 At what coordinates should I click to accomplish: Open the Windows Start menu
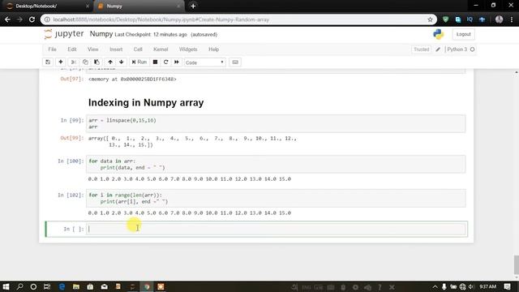(6, 286)
